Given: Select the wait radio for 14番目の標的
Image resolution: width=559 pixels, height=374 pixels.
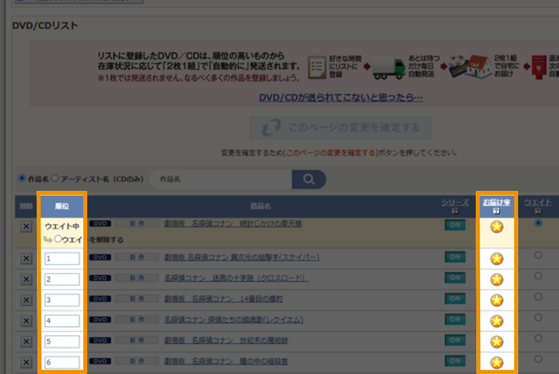Looking at the screenshot, I should tap(538, 297).
